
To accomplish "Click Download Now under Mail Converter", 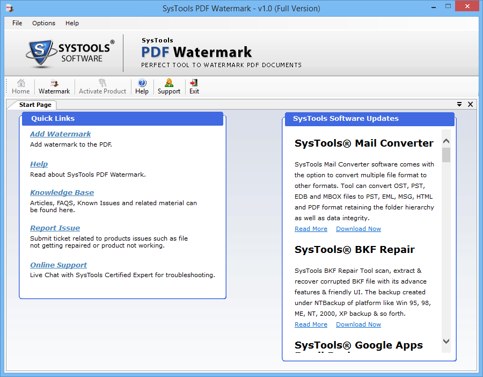I will [358, 229].
